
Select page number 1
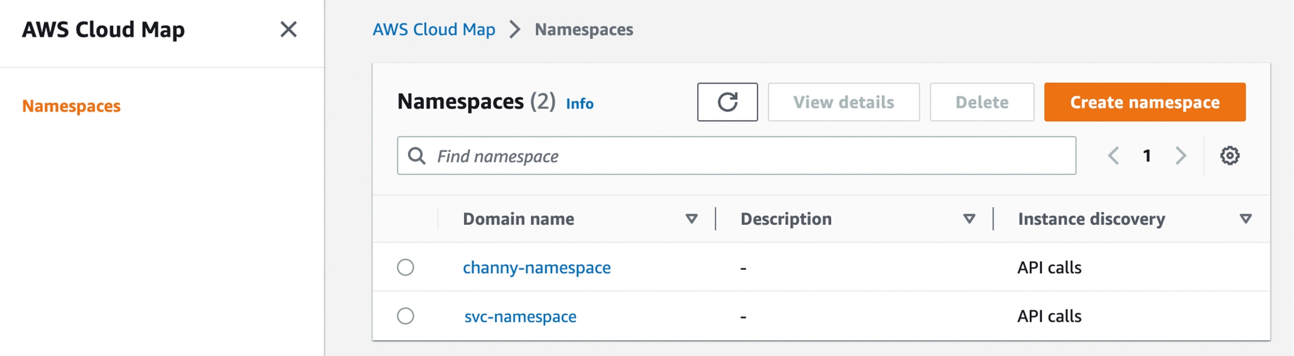(x=1147, y=156)
